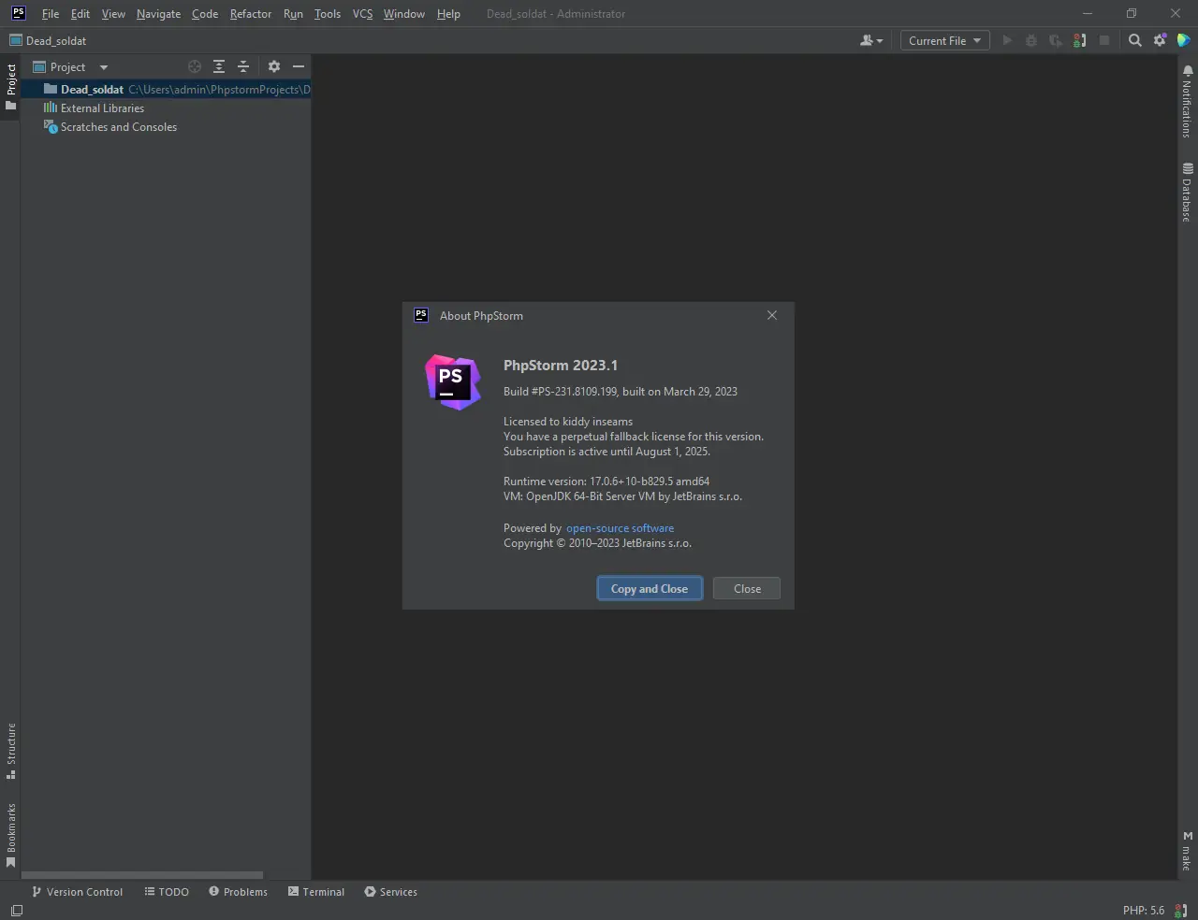Open the Current File run configuration dropdown
This screenshot has height=920, width=1198.
pyautogui.click(x=945, y=40)
